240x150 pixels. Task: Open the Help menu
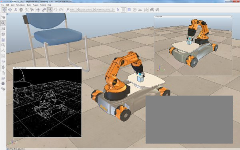point(49,5)
